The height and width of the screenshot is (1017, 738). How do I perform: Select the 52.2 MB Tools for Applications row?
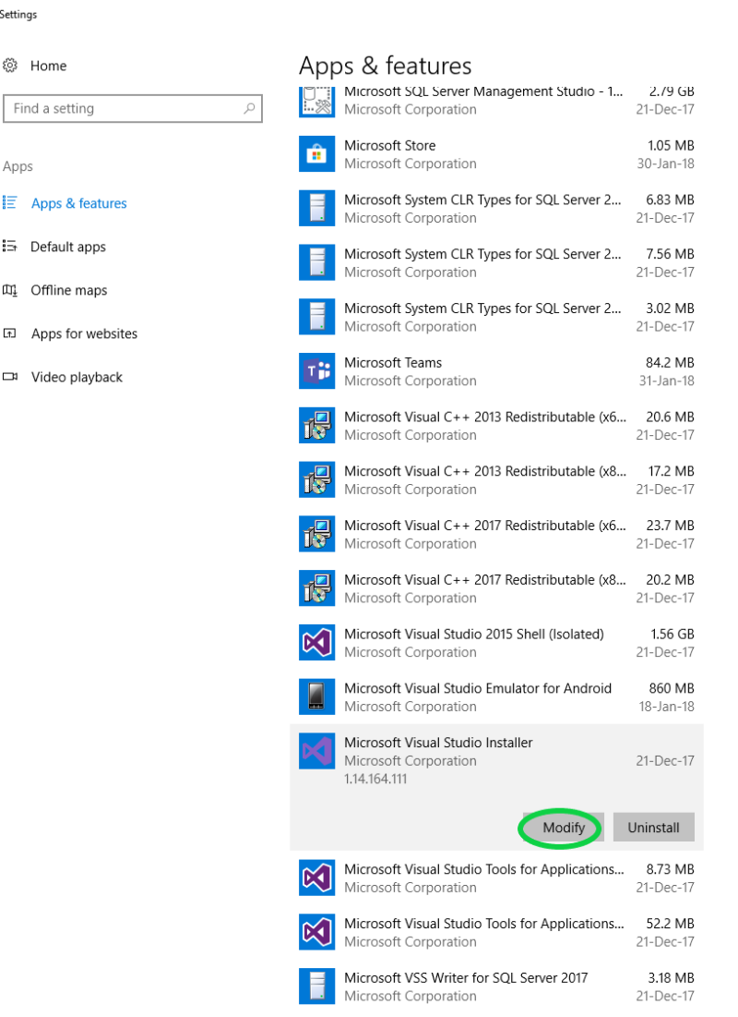pyautogui.click(x=496, y=932)
